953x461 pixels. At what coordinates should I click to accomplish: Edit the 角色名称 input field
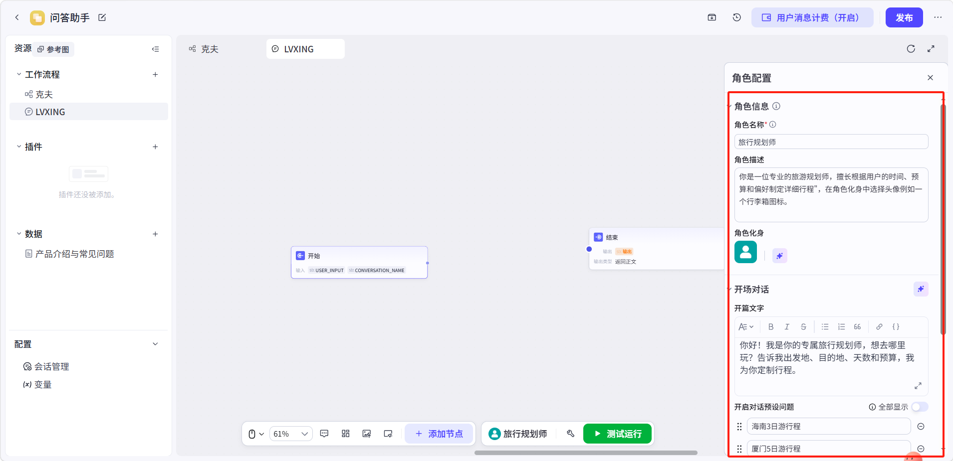pos(831,142)
